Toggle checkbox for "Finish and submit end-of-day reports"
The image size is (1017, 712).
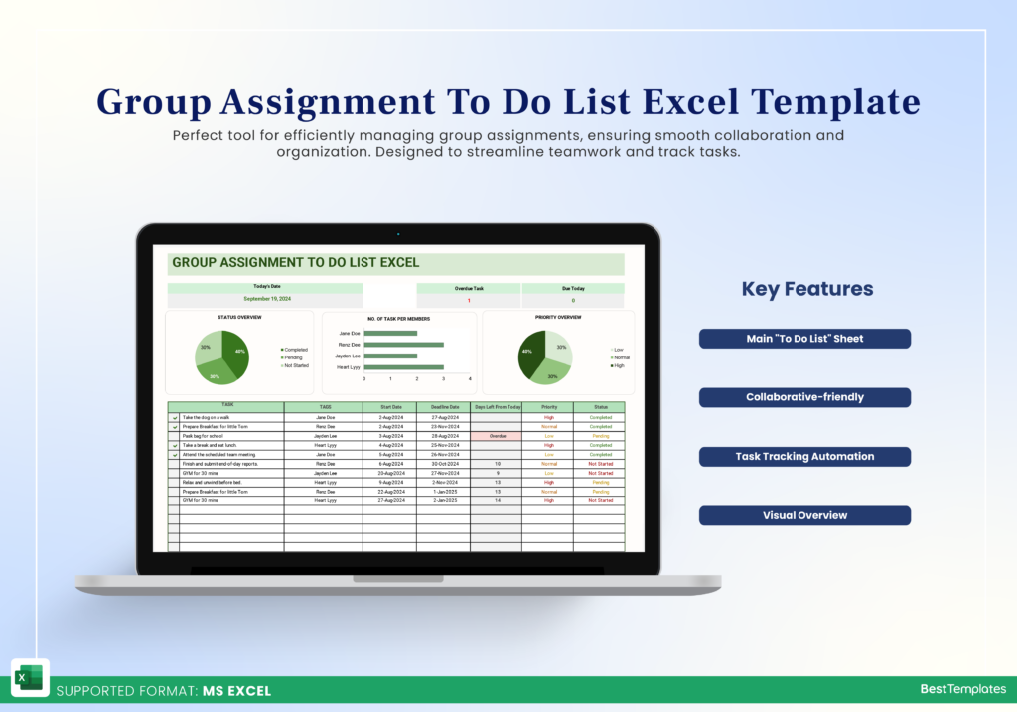coord(174,465)
